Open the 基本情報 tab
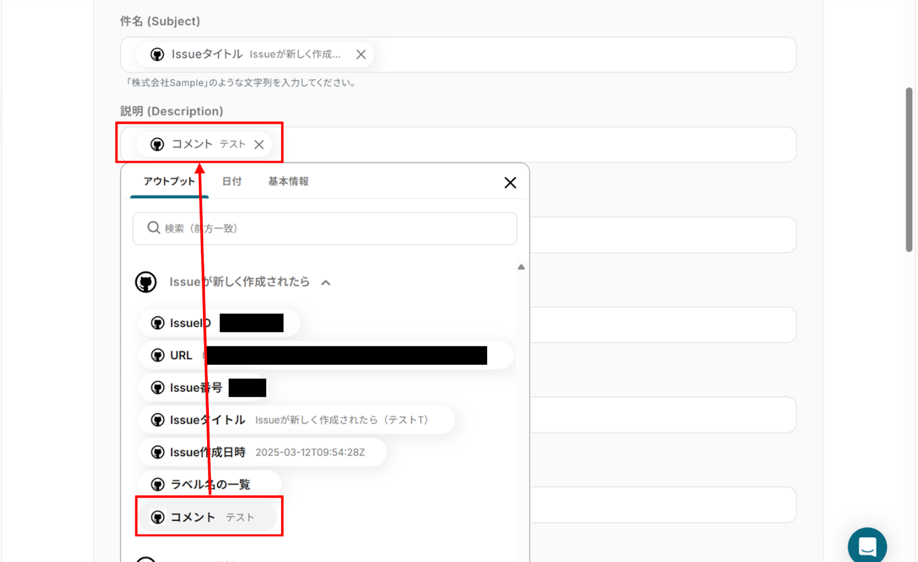Screen dimensions: 918x562 click(288, 181)
